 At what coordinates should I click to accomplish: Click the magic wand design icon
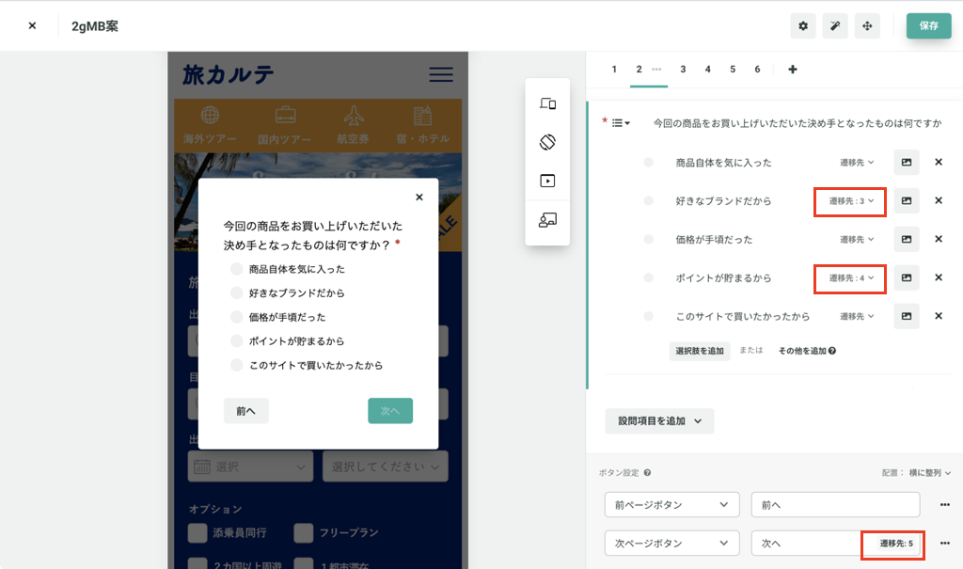point(835,25)
